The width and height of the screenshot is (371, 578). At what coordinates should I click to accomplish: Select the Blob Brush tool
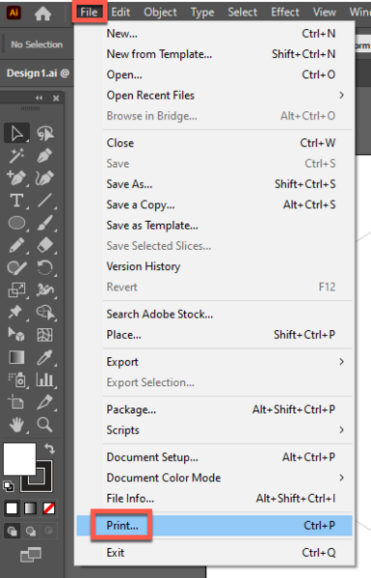(x=16, y=268)
